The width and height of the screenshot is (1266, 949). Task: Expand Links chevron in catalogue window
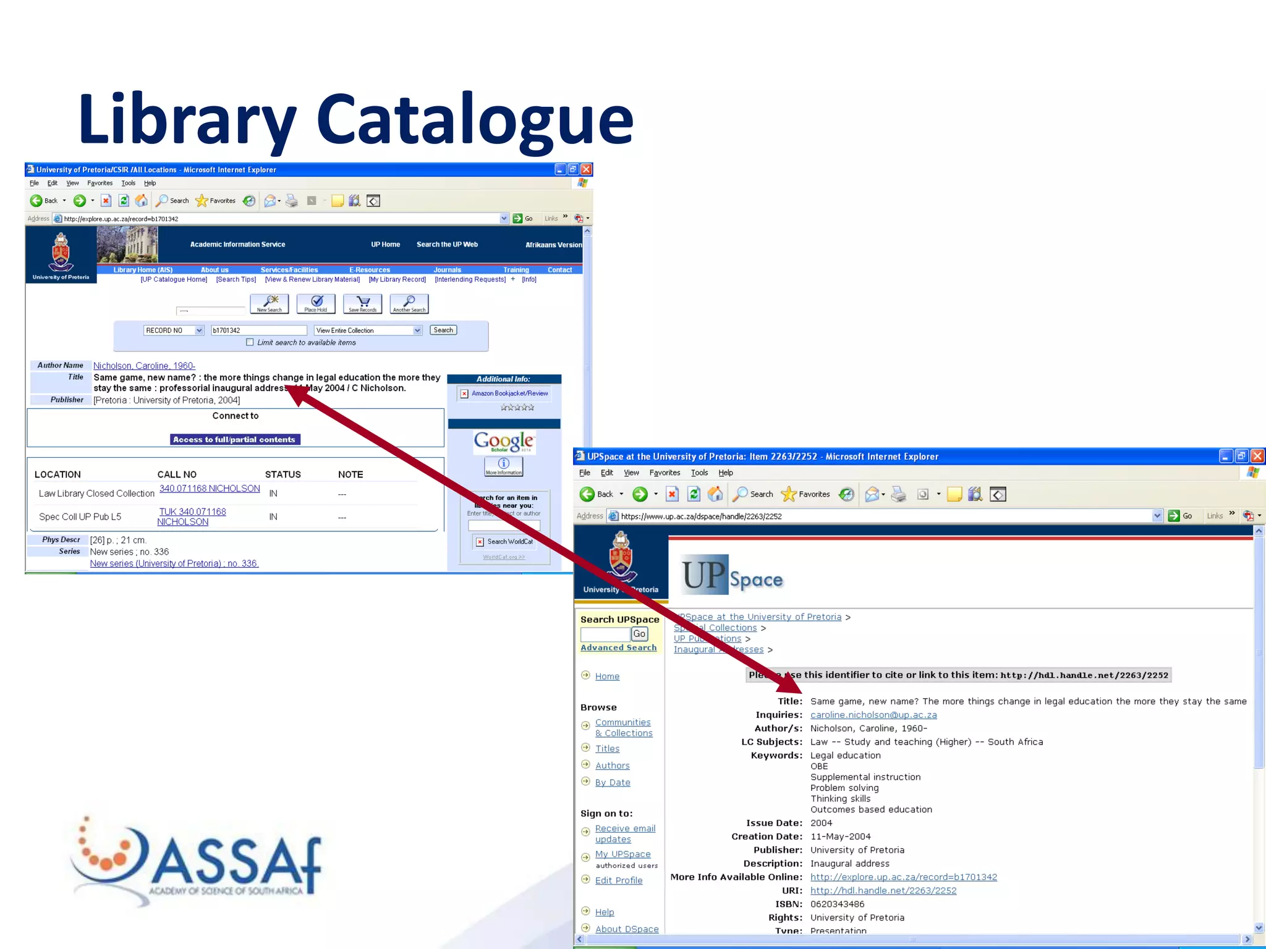(565, 216)
